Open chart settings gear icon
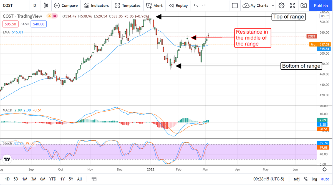Viewport: 333px width, 185px height. pyautogui.click(x=281, y=6)
